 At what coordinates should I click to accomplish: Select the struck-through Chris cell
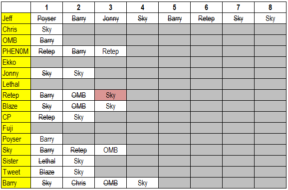click(x=78, y=183)
